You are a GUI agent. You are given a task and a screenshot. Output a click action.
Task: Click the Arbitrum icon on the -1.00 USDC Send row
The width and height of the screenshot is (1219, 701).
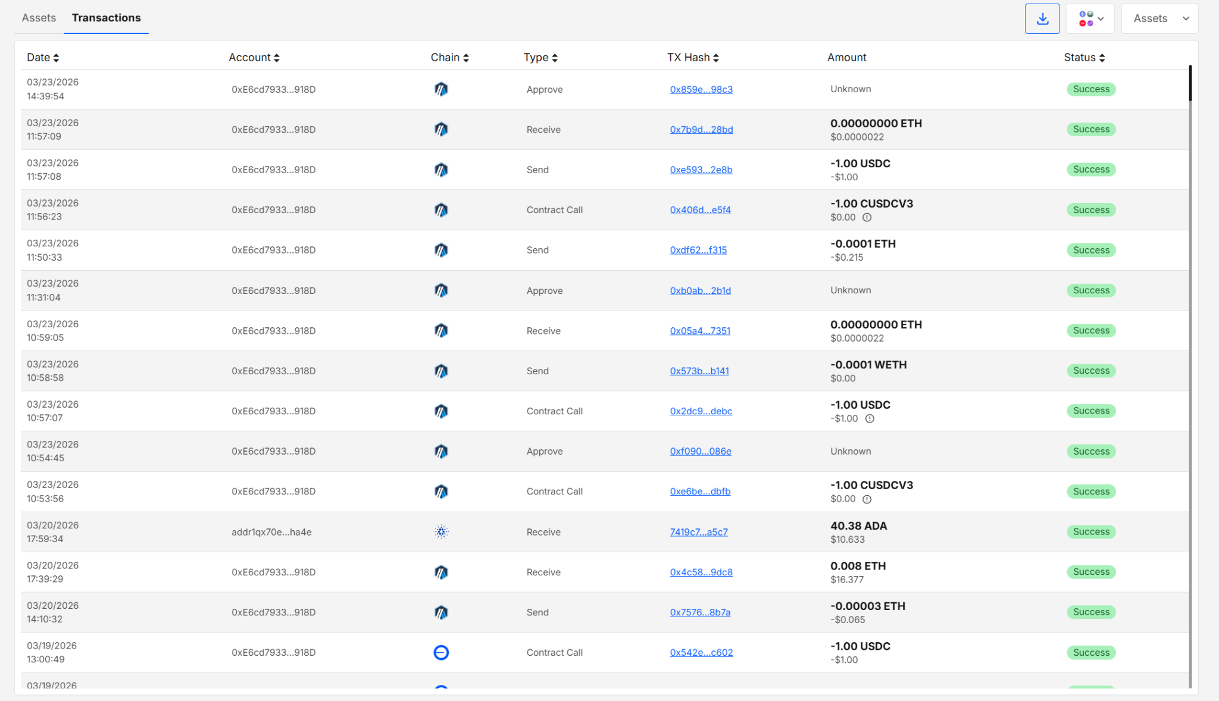[441, 170]
